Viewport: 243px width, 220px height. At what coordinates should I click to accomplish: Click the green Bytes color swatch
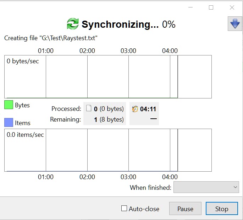coord(9,104)
